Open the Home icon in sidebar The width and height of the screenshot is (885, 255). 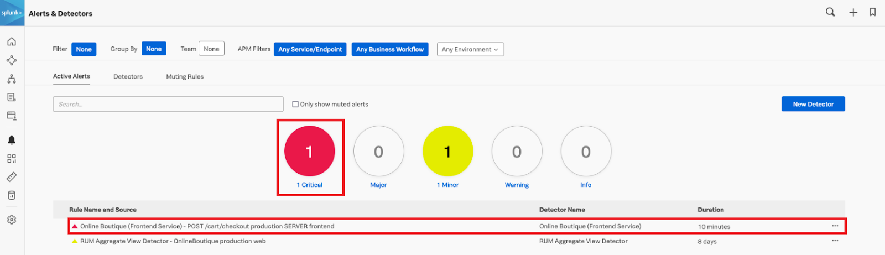12,42
